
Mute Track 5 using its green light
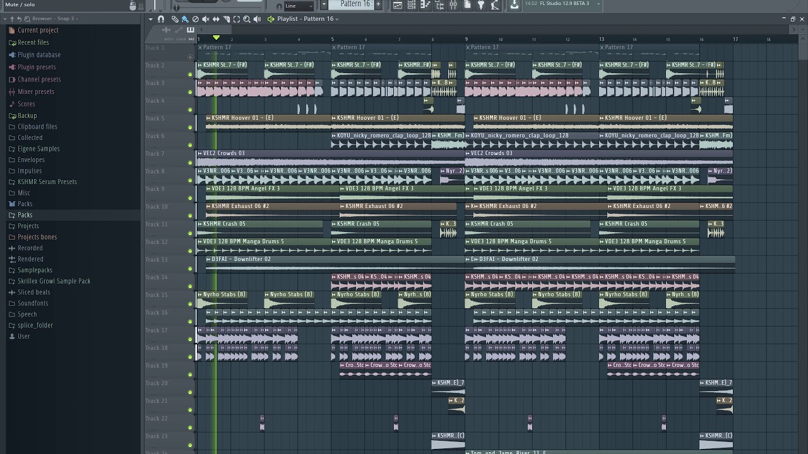[190, 127]
